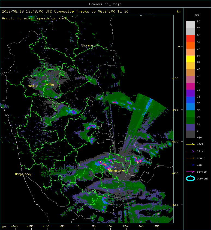Click the dBZ colorbar heading
211x230 pixels.
(197, 15)
